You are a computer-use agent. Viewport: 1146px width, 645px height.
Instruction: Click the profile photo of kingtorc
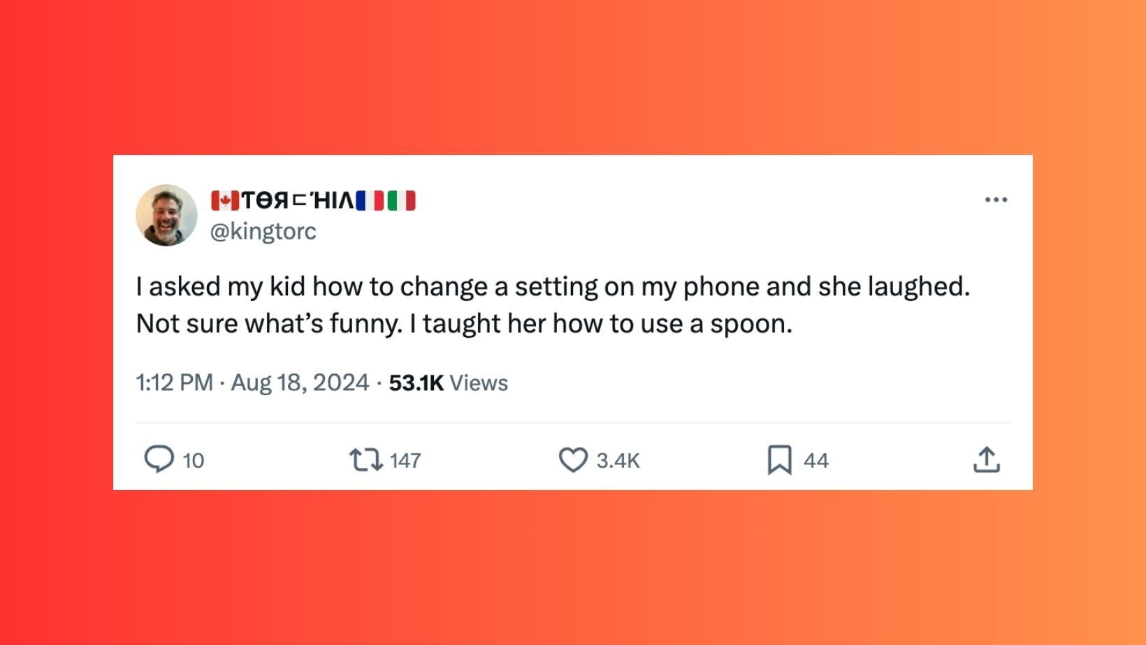(x=166, y=215)
